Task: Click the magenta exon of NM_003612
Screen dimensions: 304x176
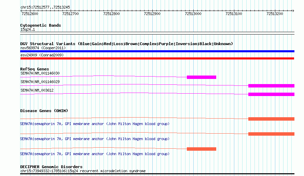Action: click(271, 94)
